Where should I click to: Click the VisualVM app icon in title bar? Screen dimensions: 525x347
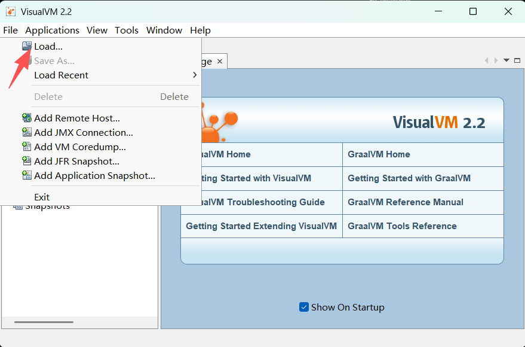(x=11, y=12)
